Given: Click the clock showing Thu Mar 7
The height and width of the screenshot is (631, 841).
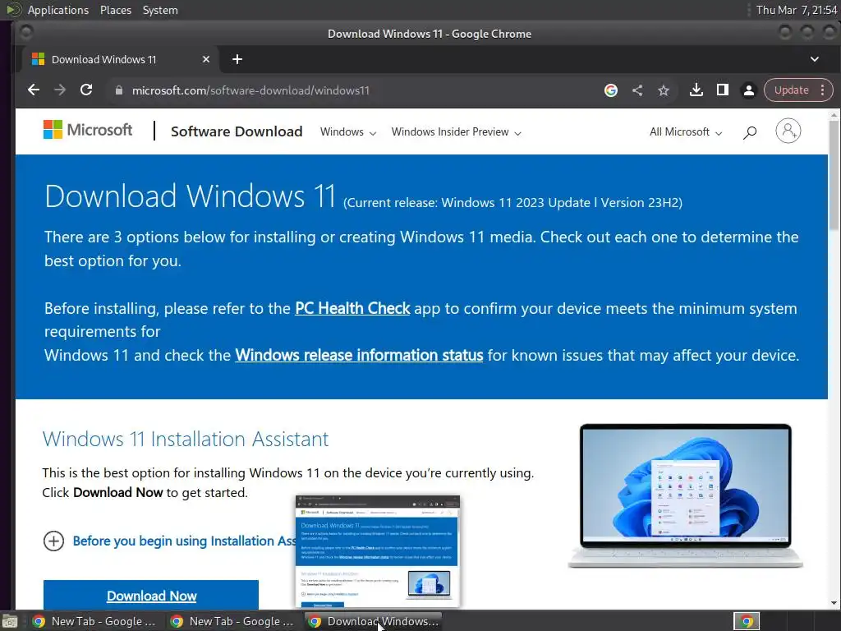Looking at the screenshot, I should 797,10.
